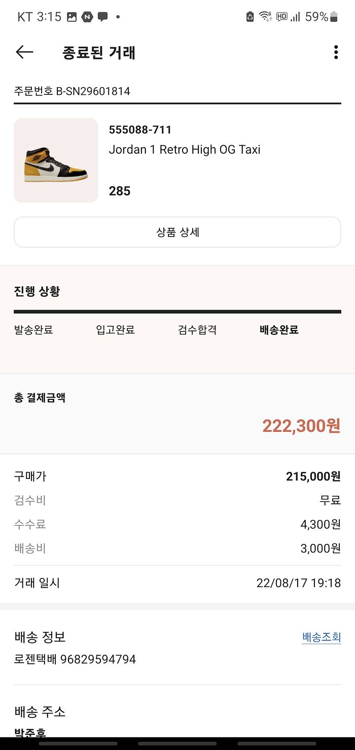Tap the gallery image notification icon
Screen dimensions: 355x750
[x=72, y=17]
